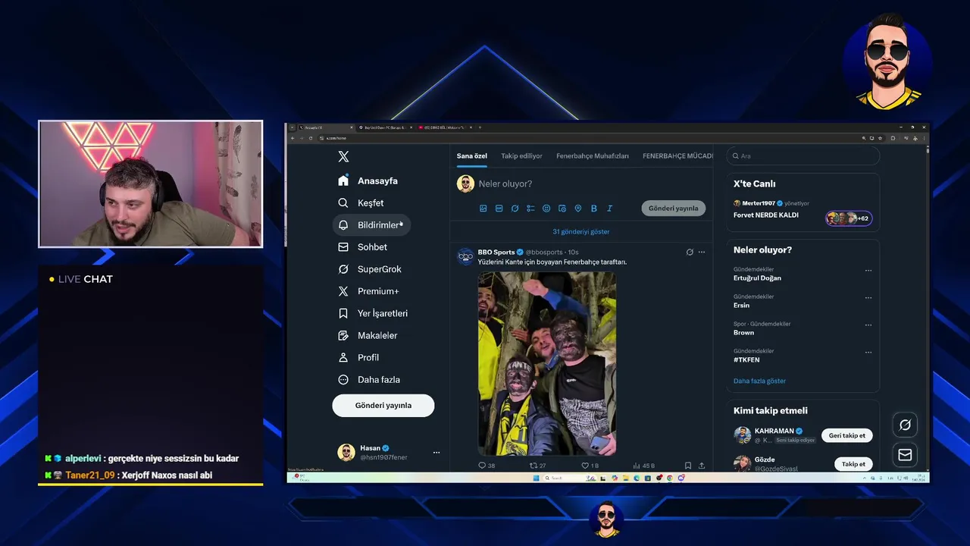Click the BBO Sports account name

pyautogui.click(x=496, y=252)
